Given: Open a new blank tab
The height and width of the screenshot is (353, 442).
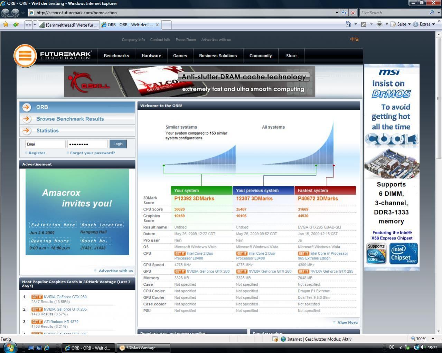Looking at the screenshot, I should pyautogui.click(x=166, y=25).
